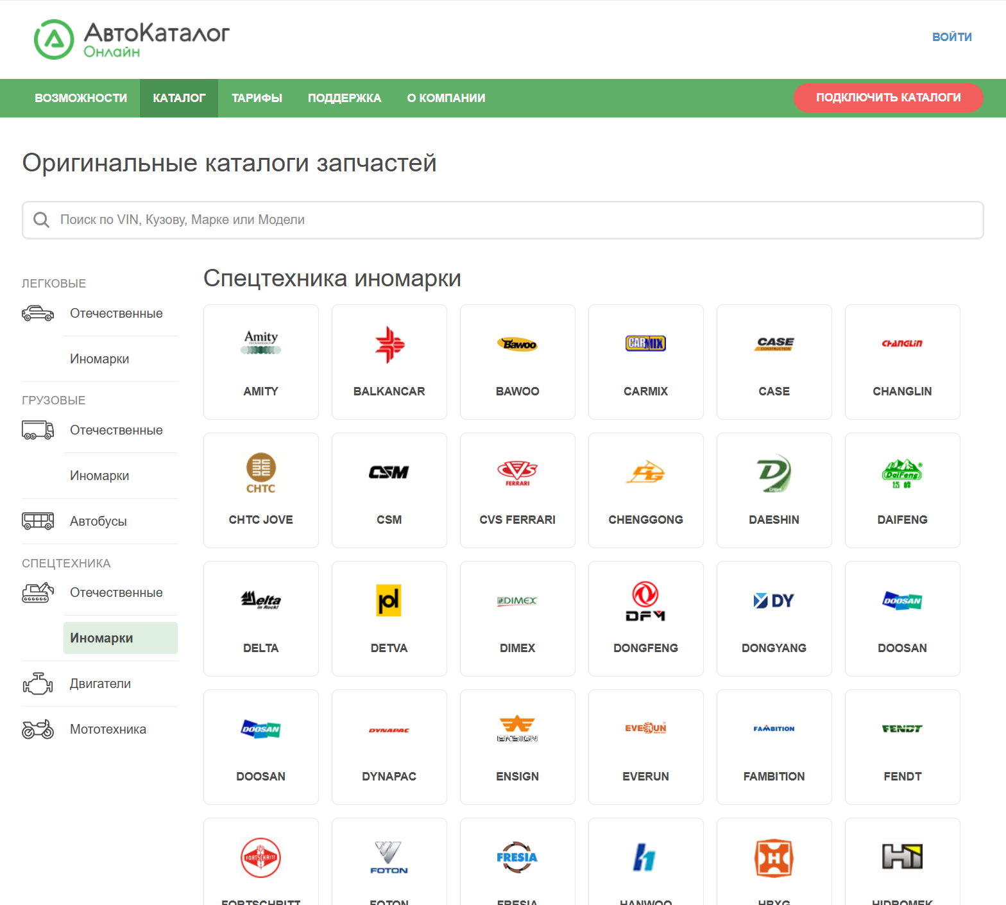Click the CSM logo
The height and width of the screenshot is (905, 1006).
389,472
